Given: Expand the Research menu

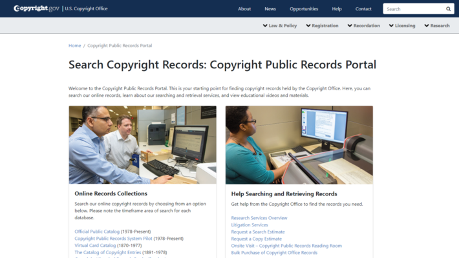Looking at the screenshot, I should pos(437,26).
